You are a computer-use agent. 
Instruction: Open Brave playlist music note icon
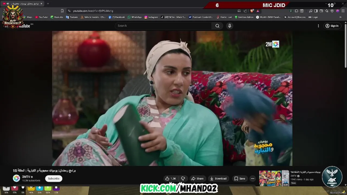311,11
